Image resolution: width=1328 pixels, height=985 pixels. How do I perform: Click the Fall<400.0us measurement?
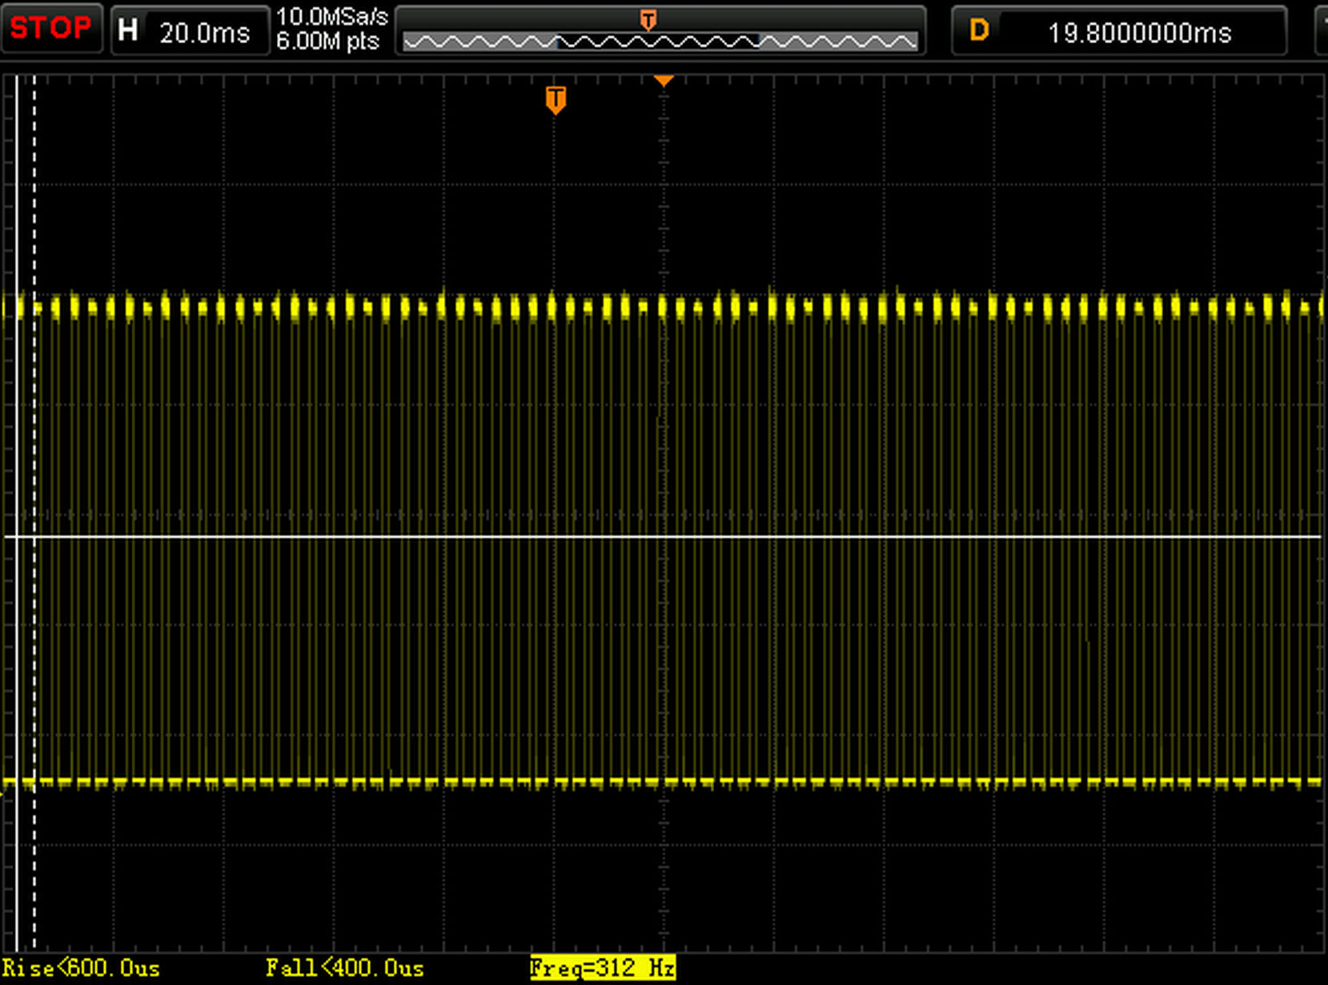pos(344,968)
